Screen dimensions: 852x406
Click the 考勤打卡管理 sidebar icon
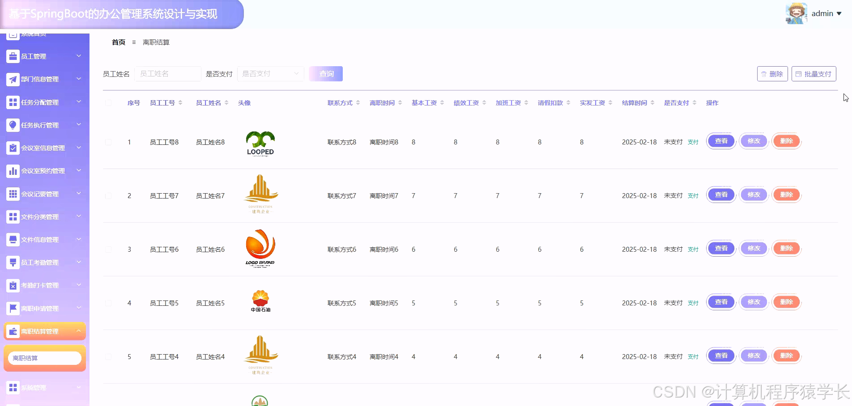pyautogui.click(x=13, y=285)
